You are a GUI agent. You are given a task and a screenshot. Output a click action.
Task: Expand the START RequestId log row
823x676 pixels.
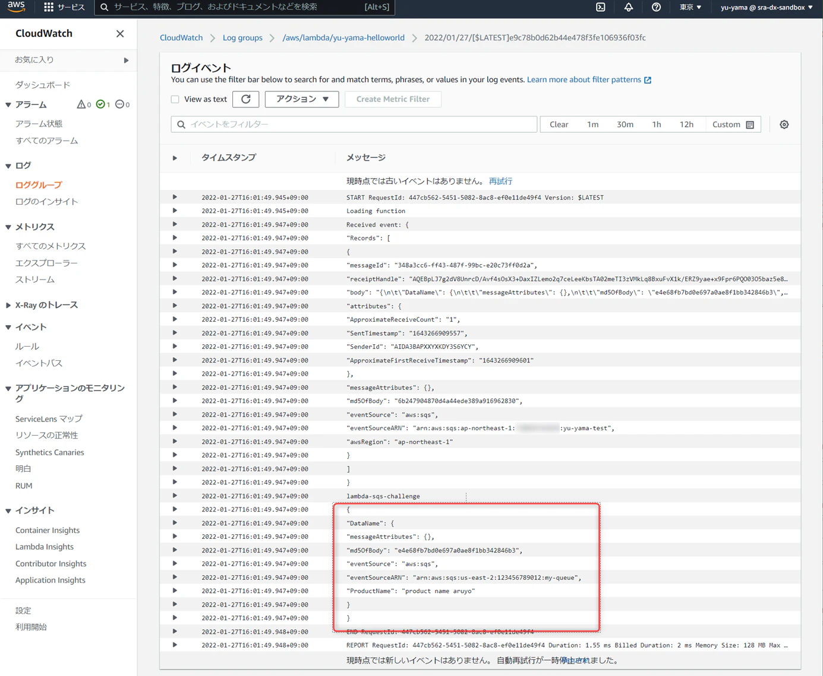pos(175,197)
